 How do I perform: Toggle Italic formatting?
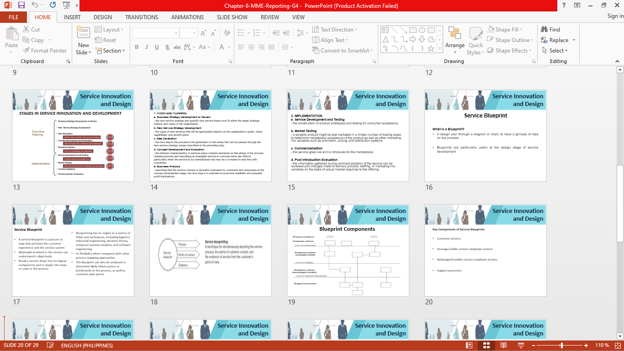(147, 47)
